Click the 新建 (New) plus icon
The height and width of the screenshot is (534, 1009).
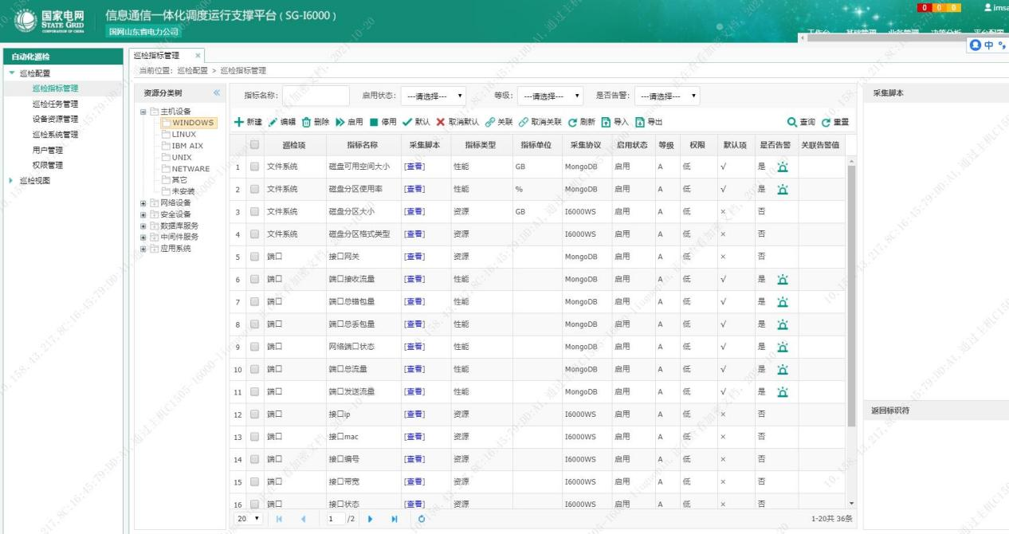239,122
